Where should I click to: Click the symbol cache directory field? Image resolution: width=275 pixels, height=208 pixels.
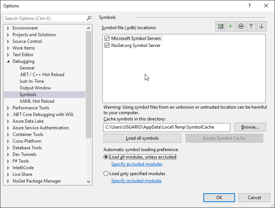tap(167, 127)
